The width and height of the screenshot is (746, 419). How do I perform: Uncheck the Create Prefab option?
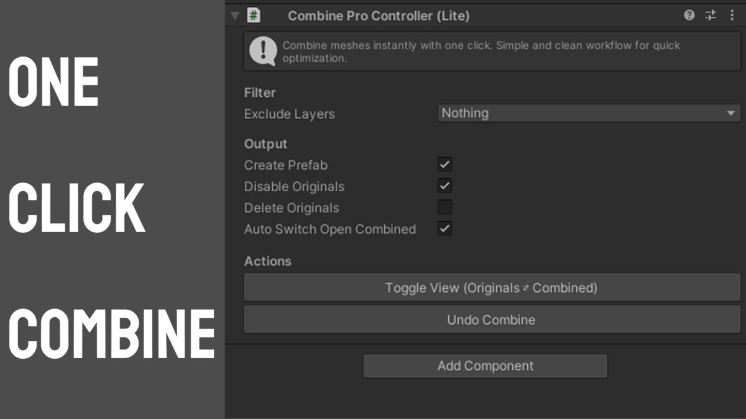tap(445, 164)
